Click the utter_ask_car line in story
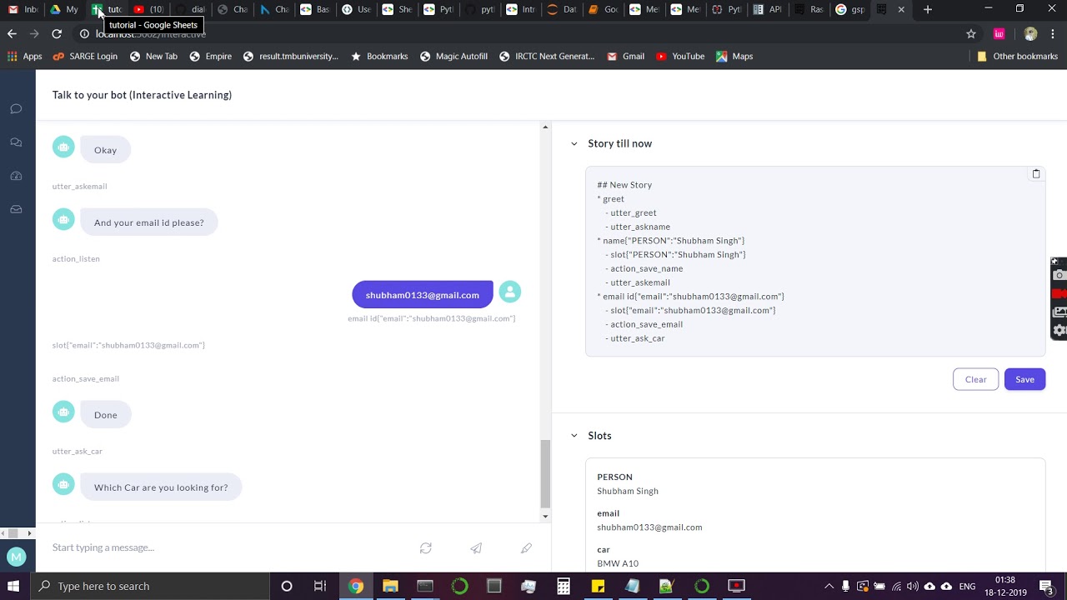1067x600 pixels. [x=637, y=338]
